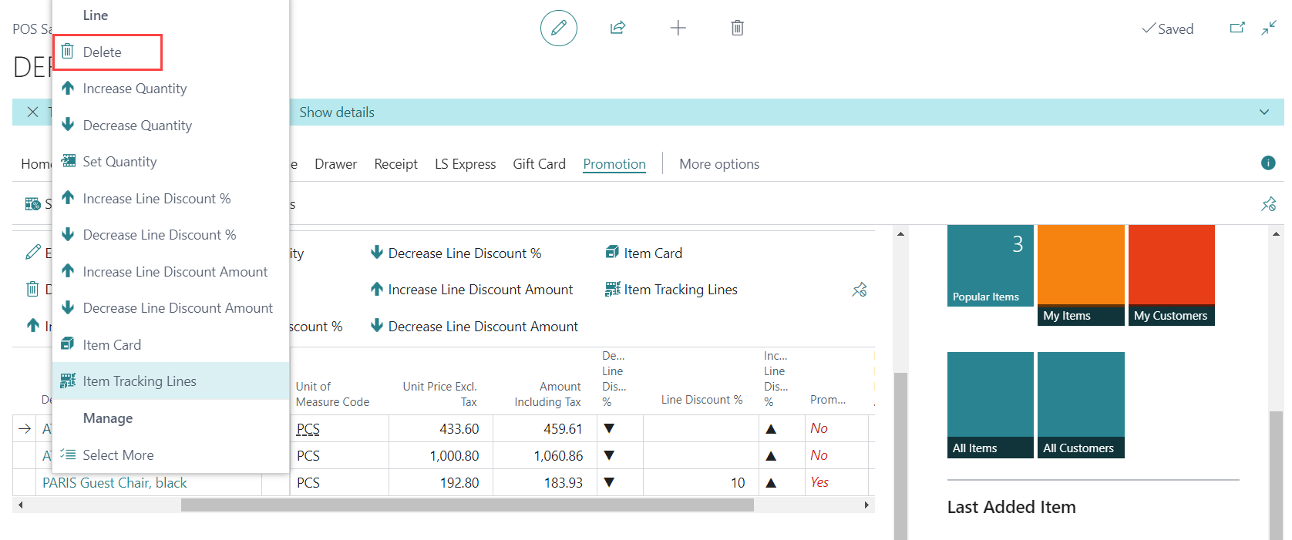1292x540 pixels.
Task: Choose highlighted Item Tracking Lines menu entry
Action: click(170, 381)
